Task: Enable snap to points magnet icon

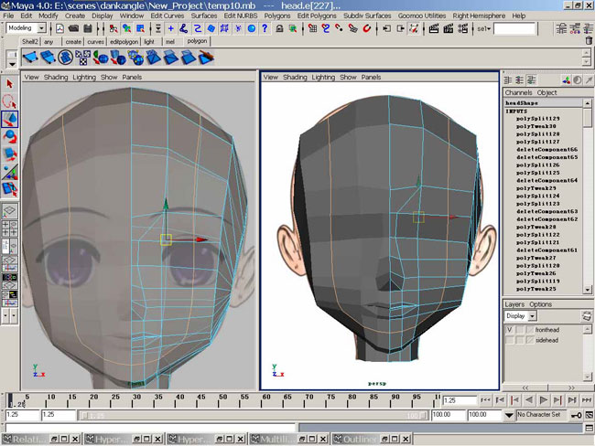Action: [x=339, y=28]
